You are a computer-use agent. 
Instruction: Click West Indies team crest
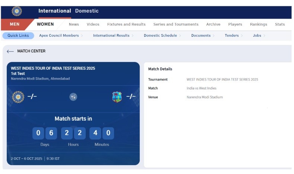(117, 97)
